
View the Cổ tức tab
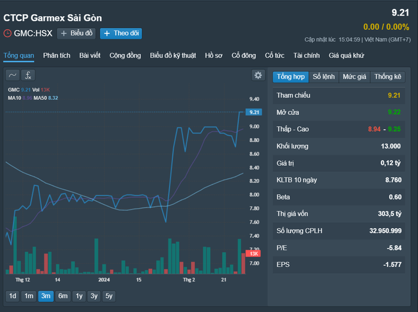275,56
